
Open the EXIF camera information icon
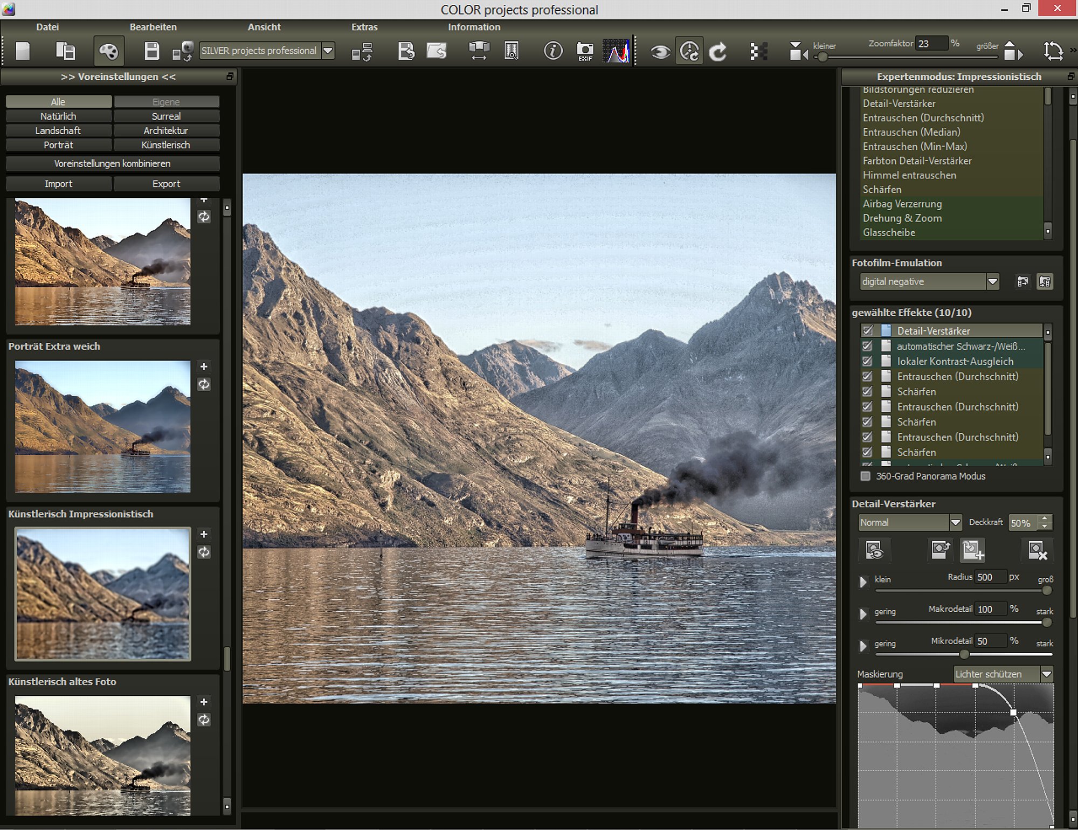click(585, 52)
